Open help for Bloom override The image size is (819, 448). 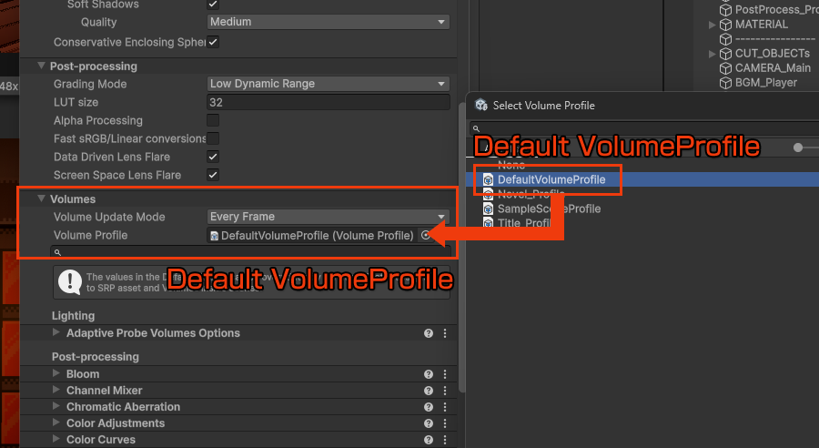(x=429, y=374)
